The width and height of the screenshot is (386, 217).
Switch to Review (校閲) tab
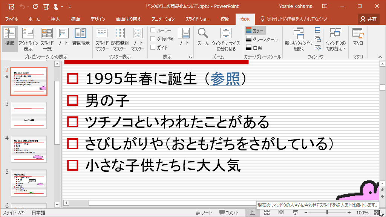(x=225, y=19)
